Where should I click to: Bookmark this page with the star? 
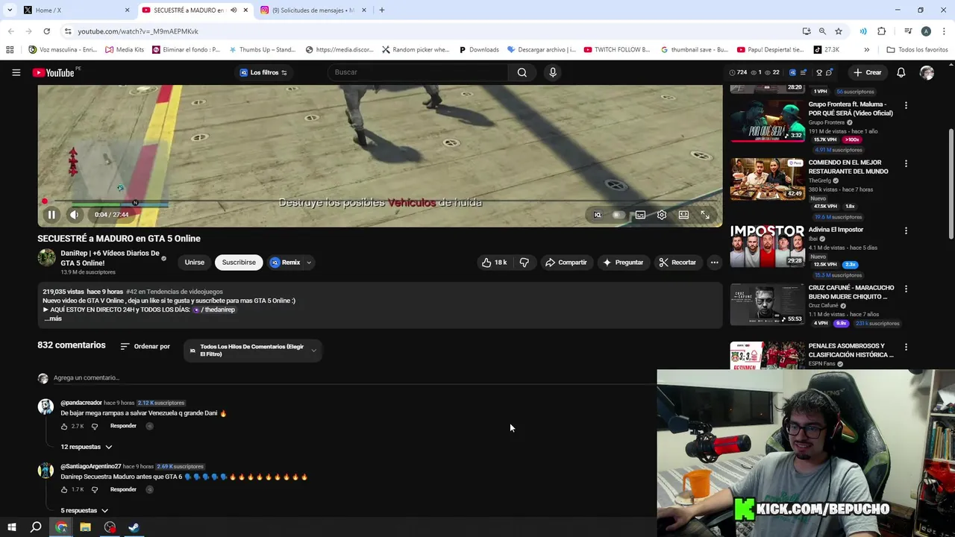(x=839, y=31)
